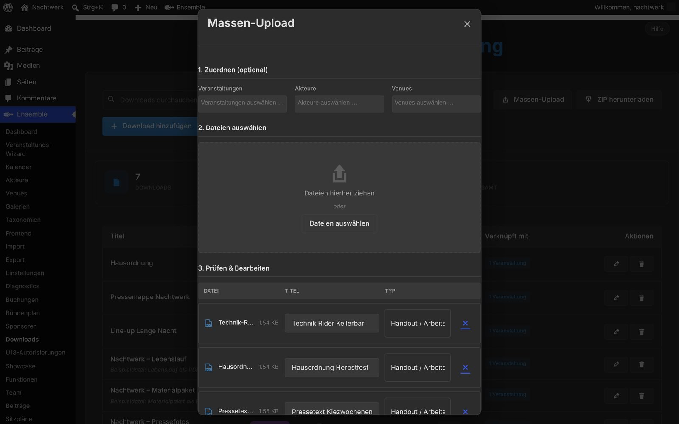Click Willkommen, nachtwerk account link
This screenshot has width=679, height=424.
click(x=629, y=8)
